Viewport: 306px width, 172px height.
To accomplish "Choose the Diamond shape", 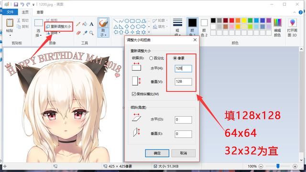I will (x=127, y=27).
